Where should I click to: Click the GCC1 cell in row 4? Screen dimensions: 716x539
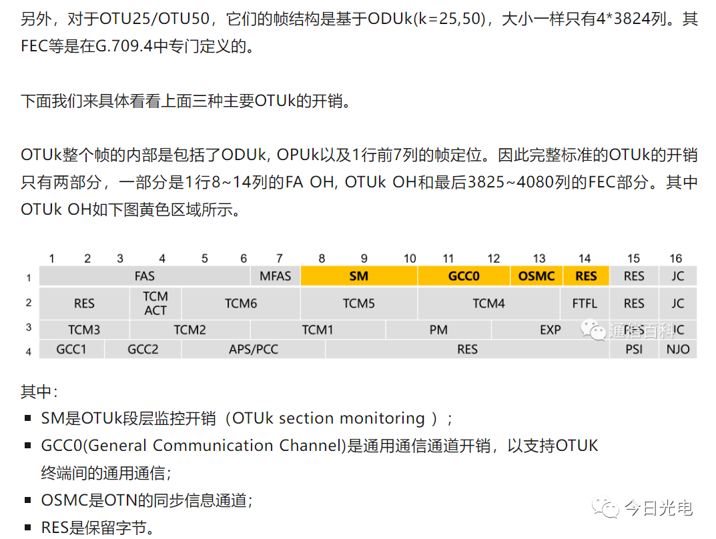coord(71,349)
